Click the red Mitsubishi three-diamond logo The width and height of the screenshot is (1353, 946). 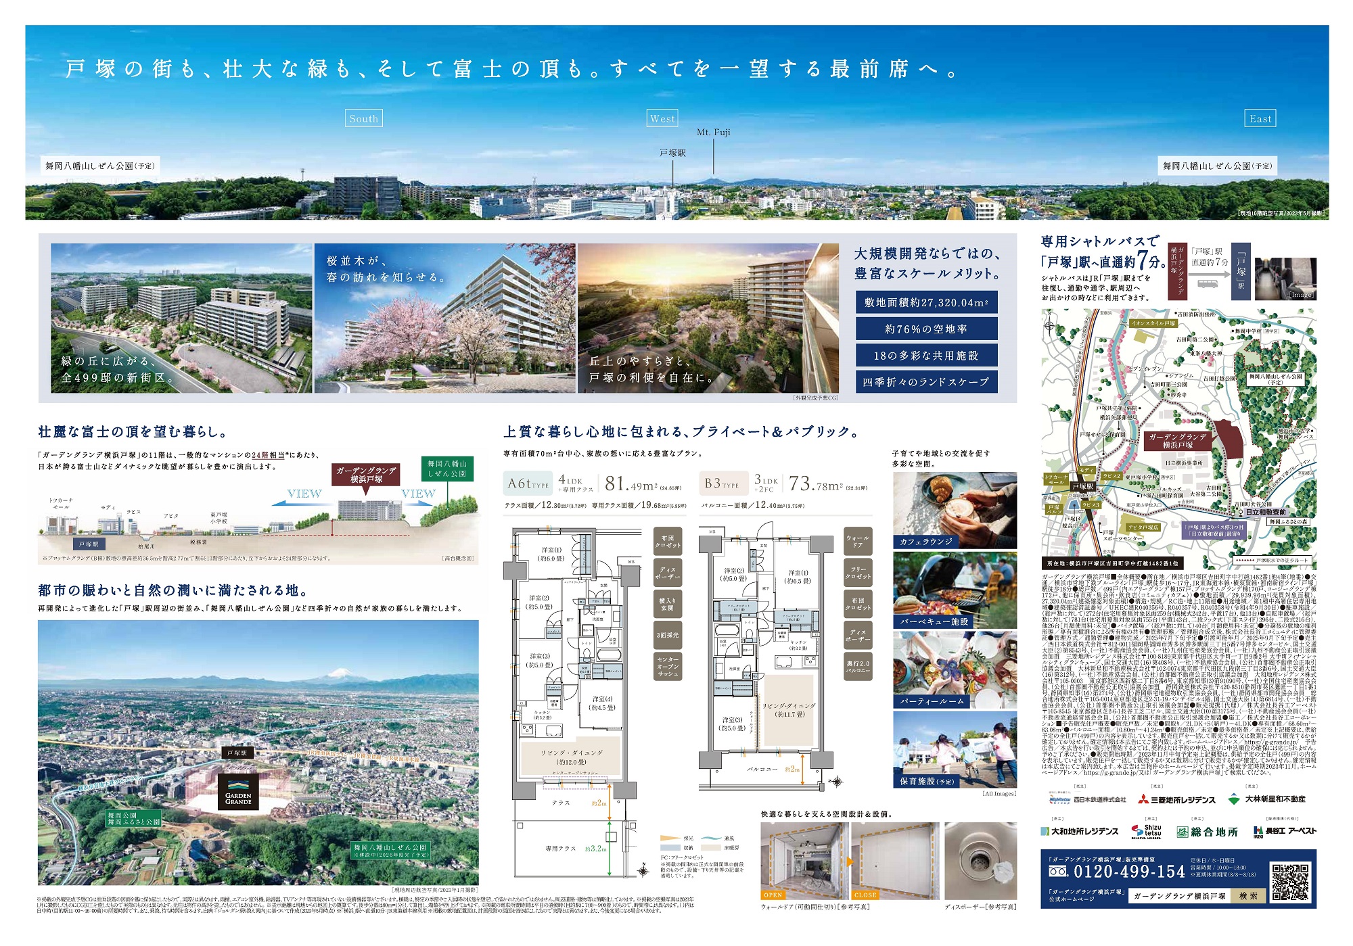click(1143, 799)
